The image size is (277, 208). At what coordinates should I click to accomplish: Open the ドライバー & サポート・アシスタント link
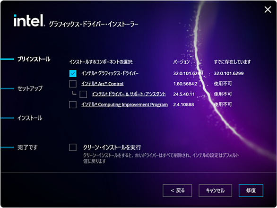[129, 94]
